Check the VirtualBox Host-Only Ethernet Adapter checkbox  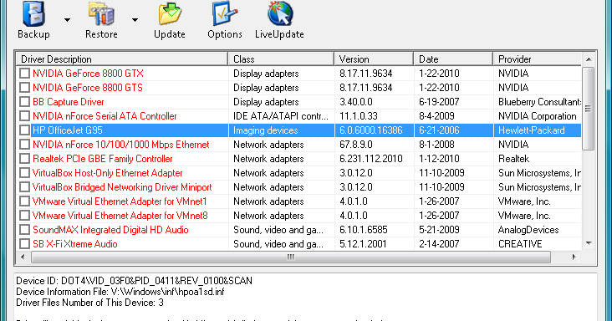click(24, 173)
